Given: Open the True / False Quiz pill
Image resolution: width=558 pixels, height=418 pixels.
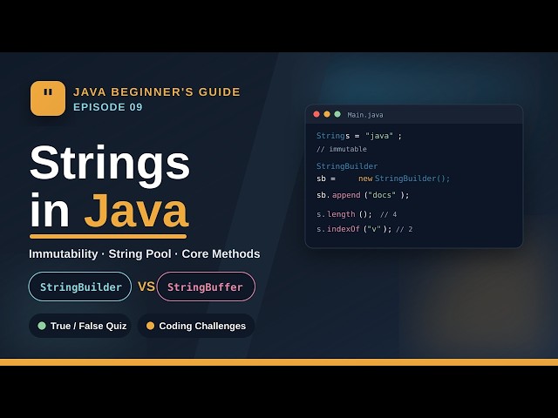Looking at the screenshot, I should 80,326.
